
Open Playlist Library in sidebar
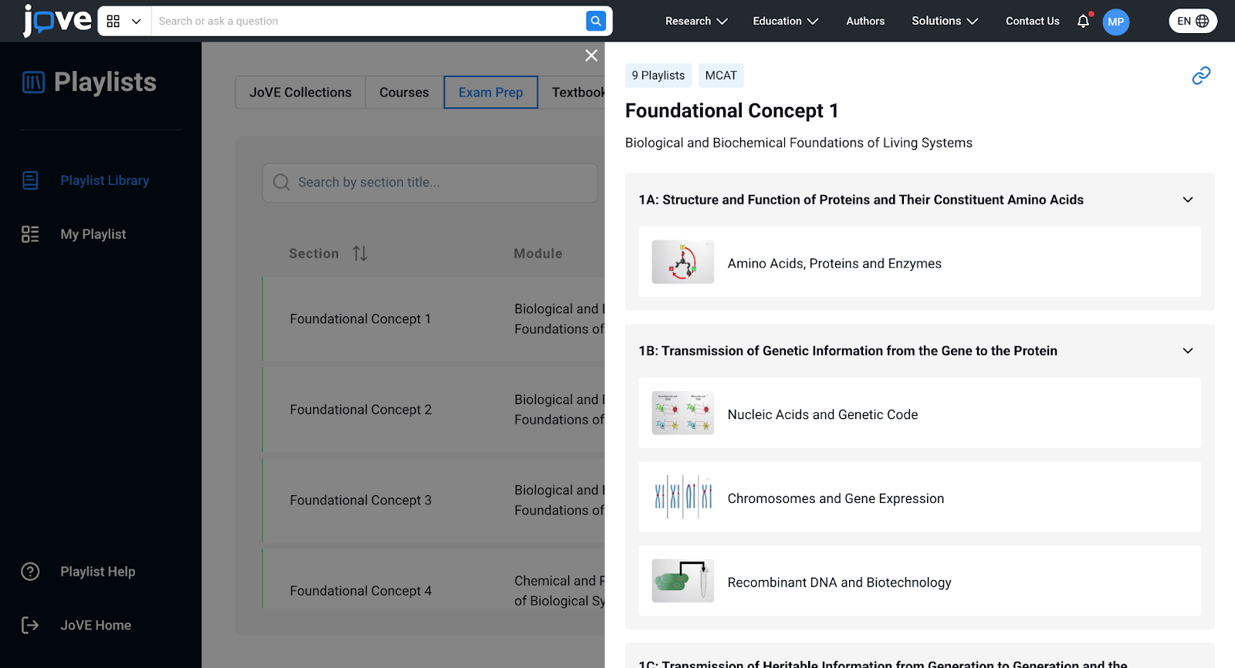click(x=104, y=180)
